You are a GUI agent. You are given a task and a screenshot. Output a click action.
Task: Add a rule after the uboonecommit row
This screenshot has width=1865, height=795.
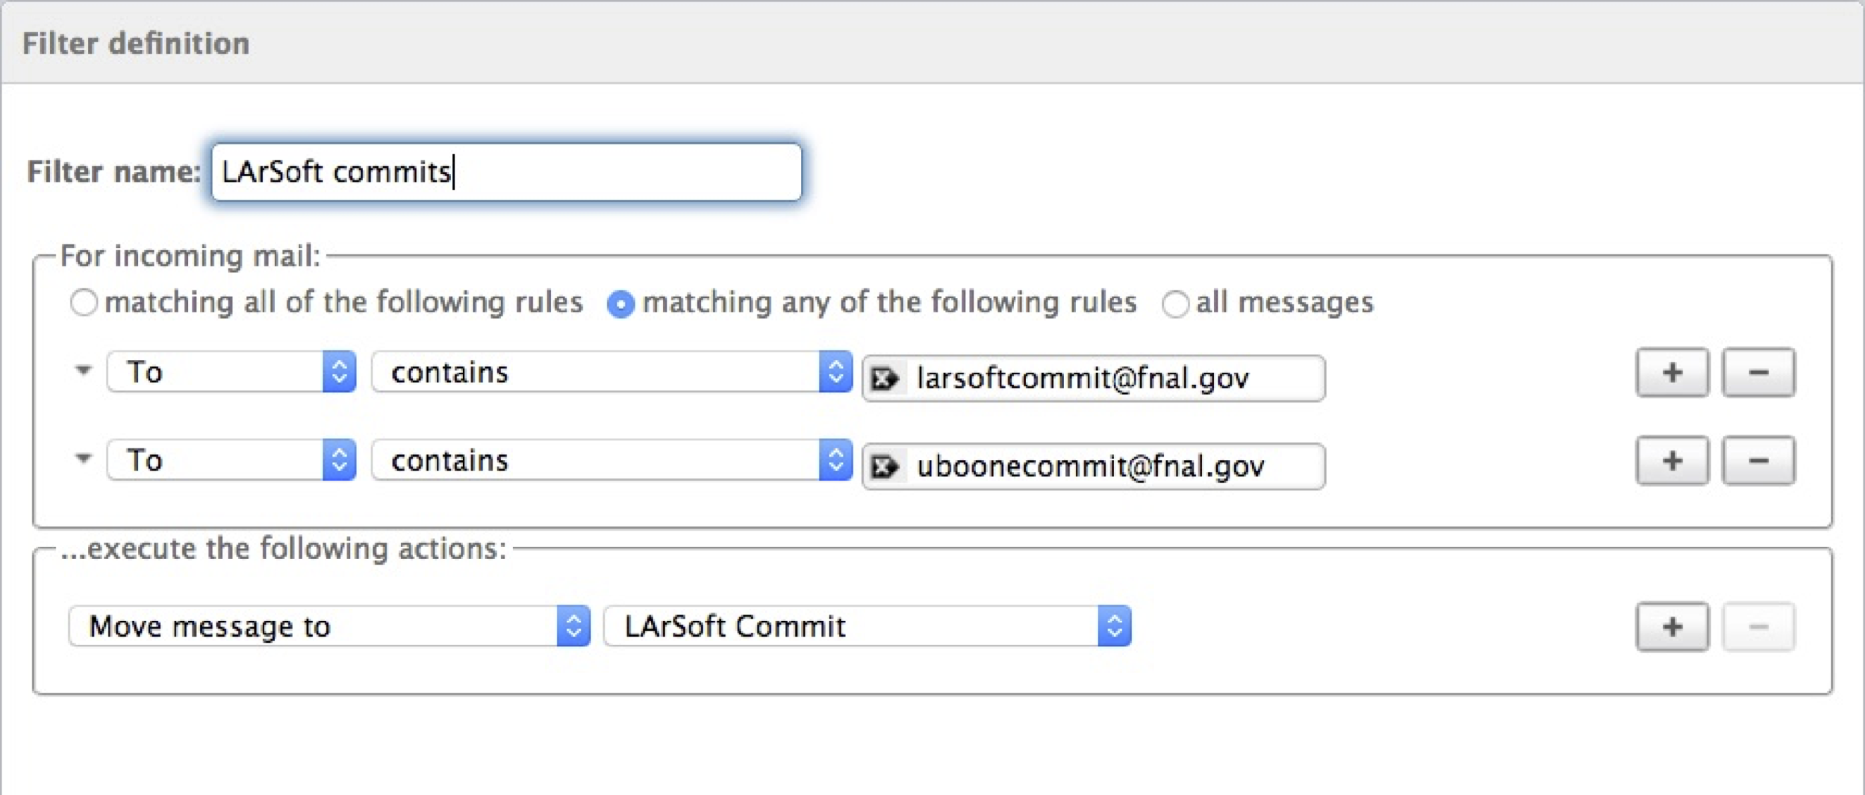(1672, 461)
